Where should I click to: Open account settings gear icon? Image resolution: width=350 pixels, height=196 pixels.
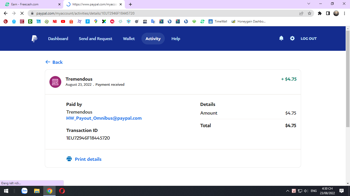point(292,38)
